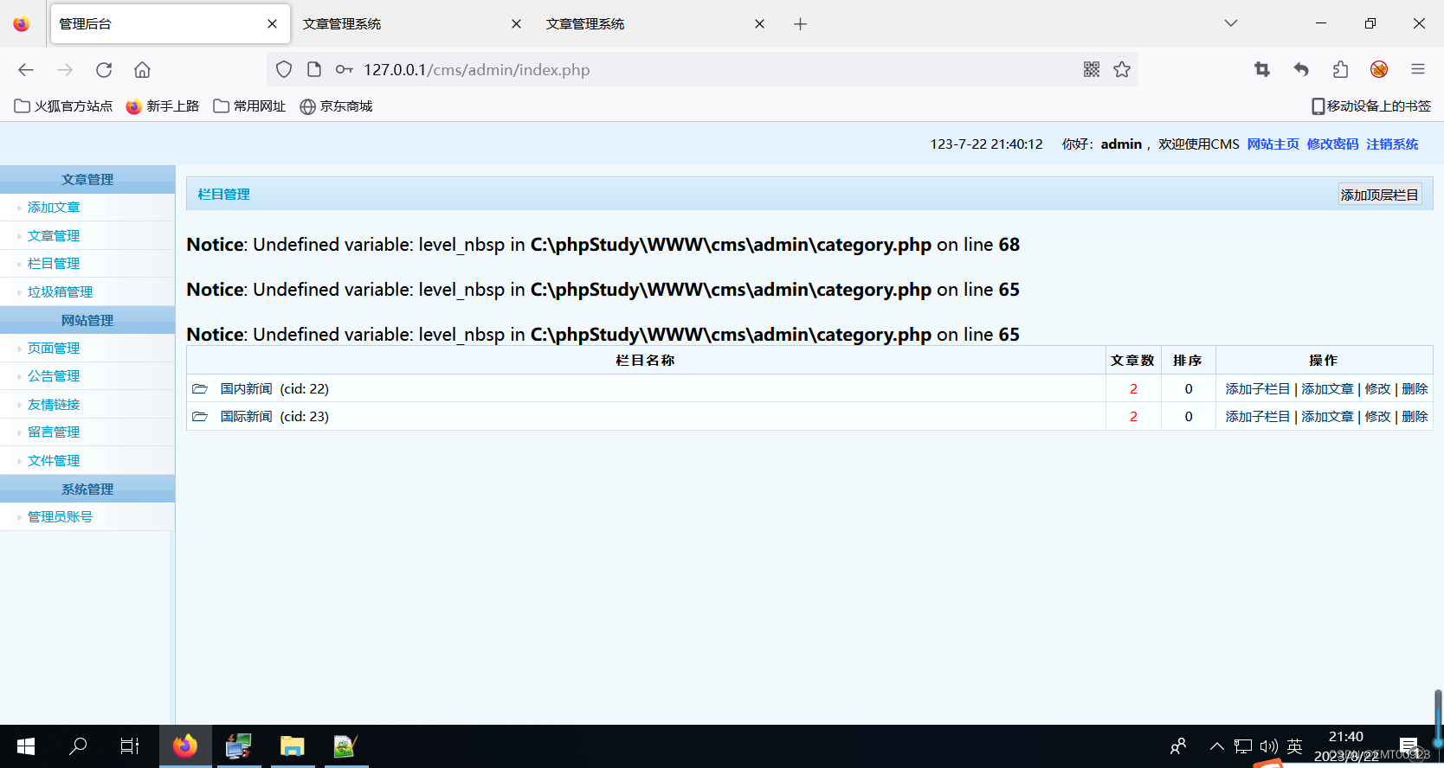
Task: Click the forward navigation arrow
Action: [x=65, y=70]
